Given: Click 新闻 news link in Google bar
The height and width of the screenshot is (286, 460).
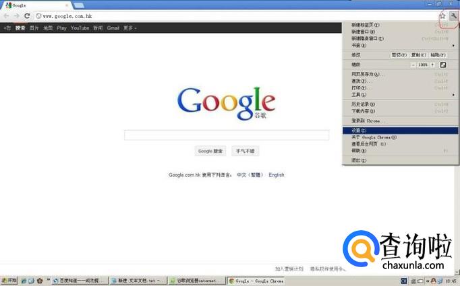Looking at the screenshot, I should click(x=98, y=28).
